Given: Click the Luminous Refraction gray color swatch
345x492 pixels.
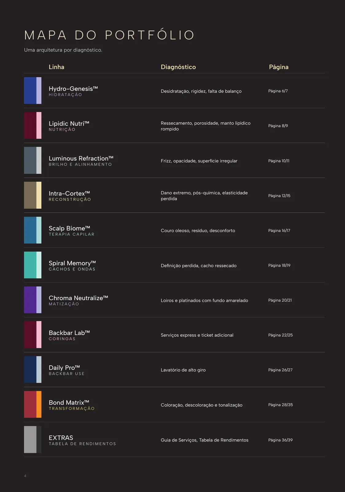Looking at the screenshot, I should (33, 160).
